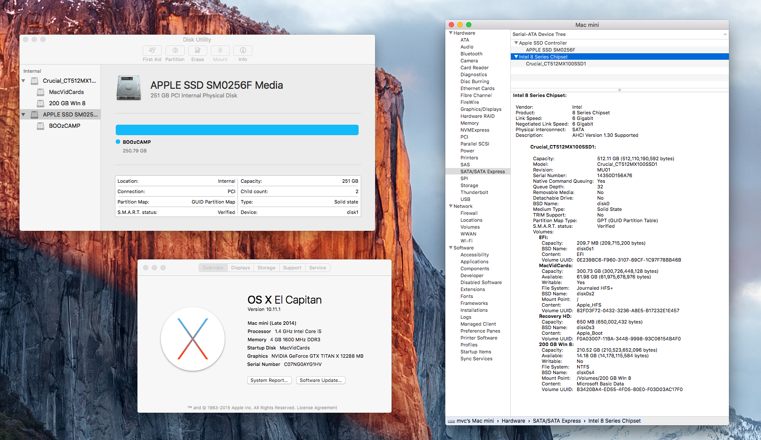Screen dimensions: 761x440
Task: Click the large hard drive icon in Disk Utility
Action: 129,88
